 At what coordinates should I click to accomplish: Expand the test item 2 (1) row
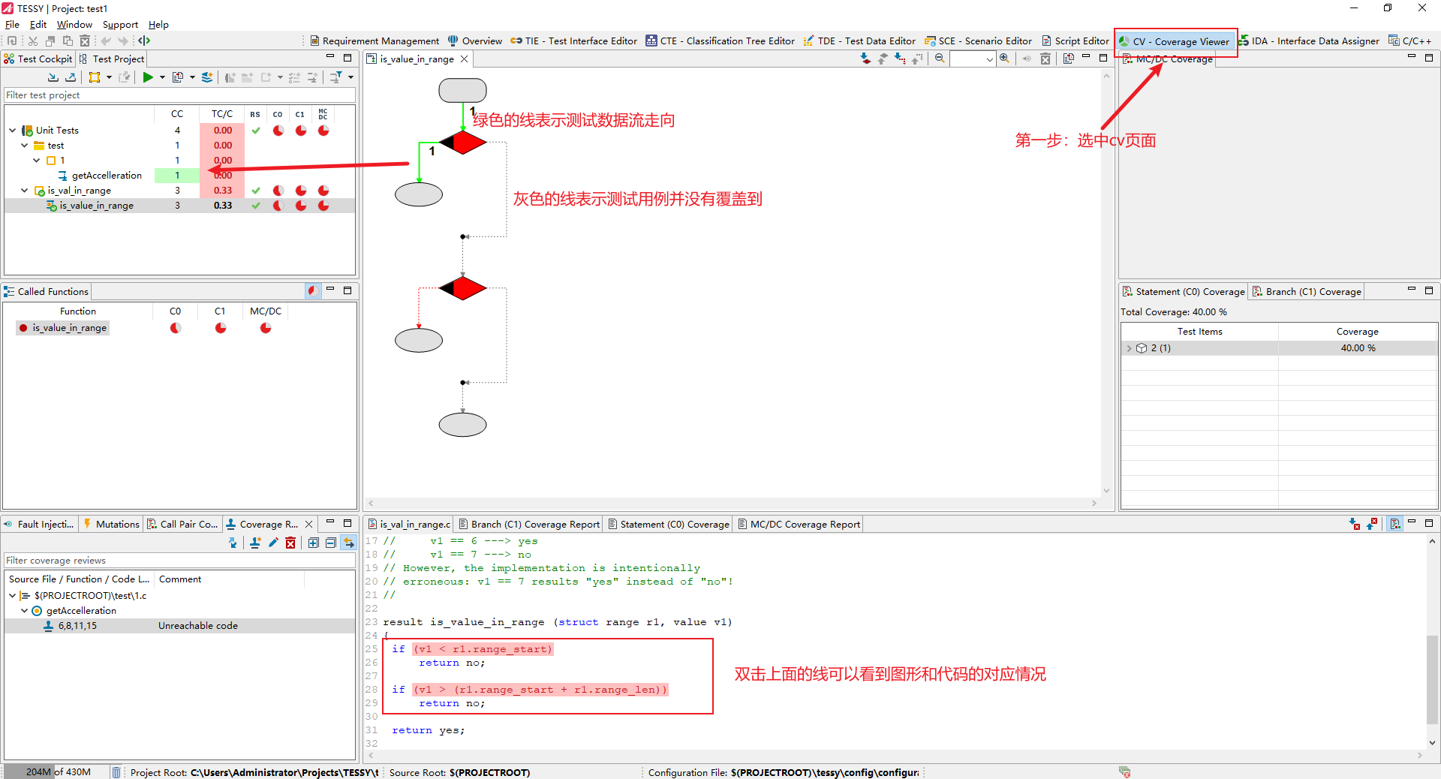(x=1129, y=348)
